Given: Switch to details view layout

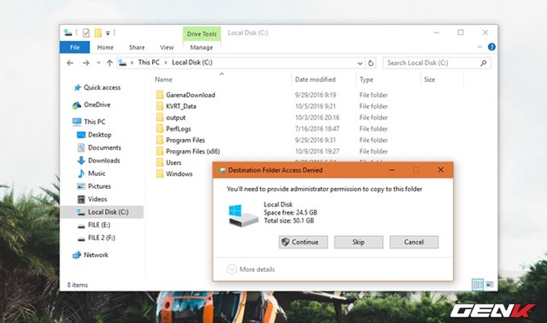Looking at the screenshot, I should pos(478,284).
